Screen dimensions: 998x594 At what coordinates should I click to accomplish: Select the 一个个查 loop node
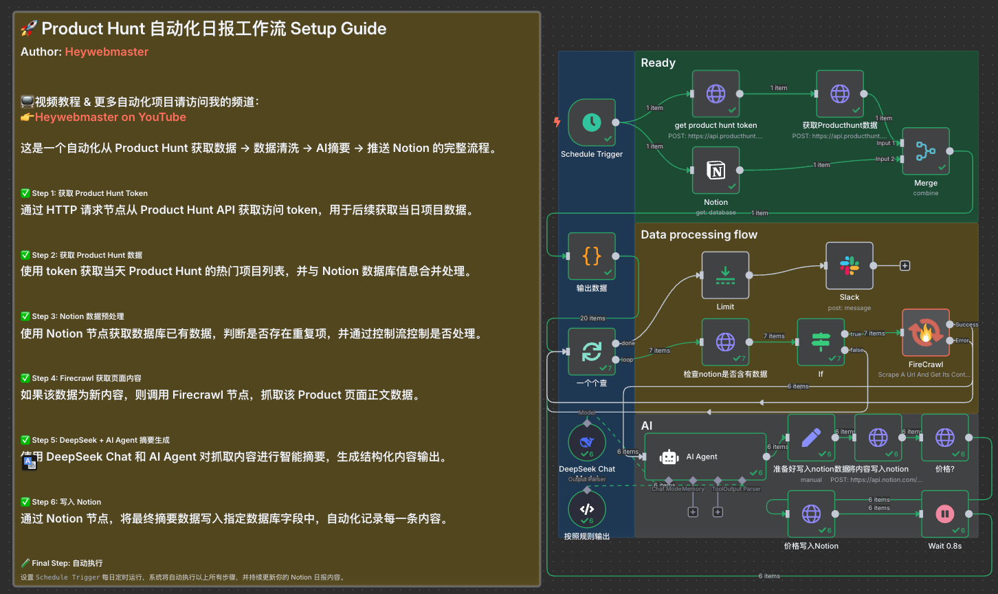(592, 351)
